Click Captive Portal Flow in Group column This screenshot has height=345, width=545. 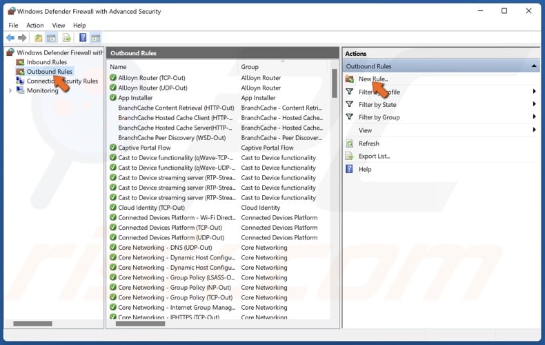click(267, 148)
